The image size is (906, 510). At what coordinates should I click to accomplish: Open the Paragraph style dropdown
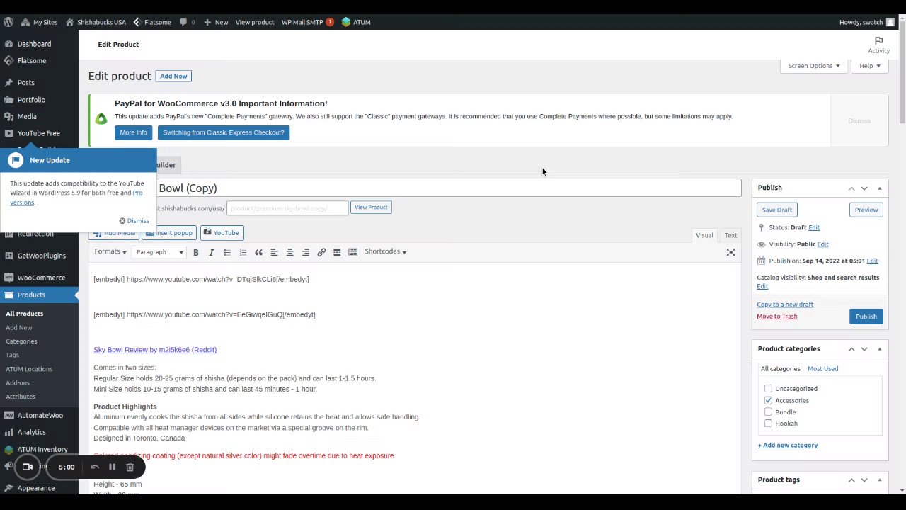pyautogui.click(x=159, y=252)
